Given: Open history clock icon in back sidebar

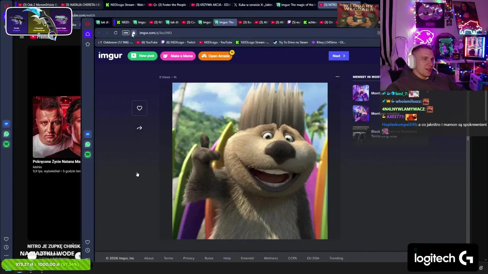Looking at the screenshot, I should point(6,247).
